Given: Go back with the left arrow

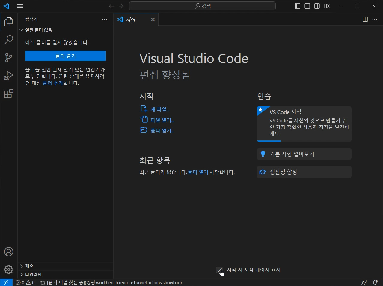Looking at the screenshot, I should 111,6.
